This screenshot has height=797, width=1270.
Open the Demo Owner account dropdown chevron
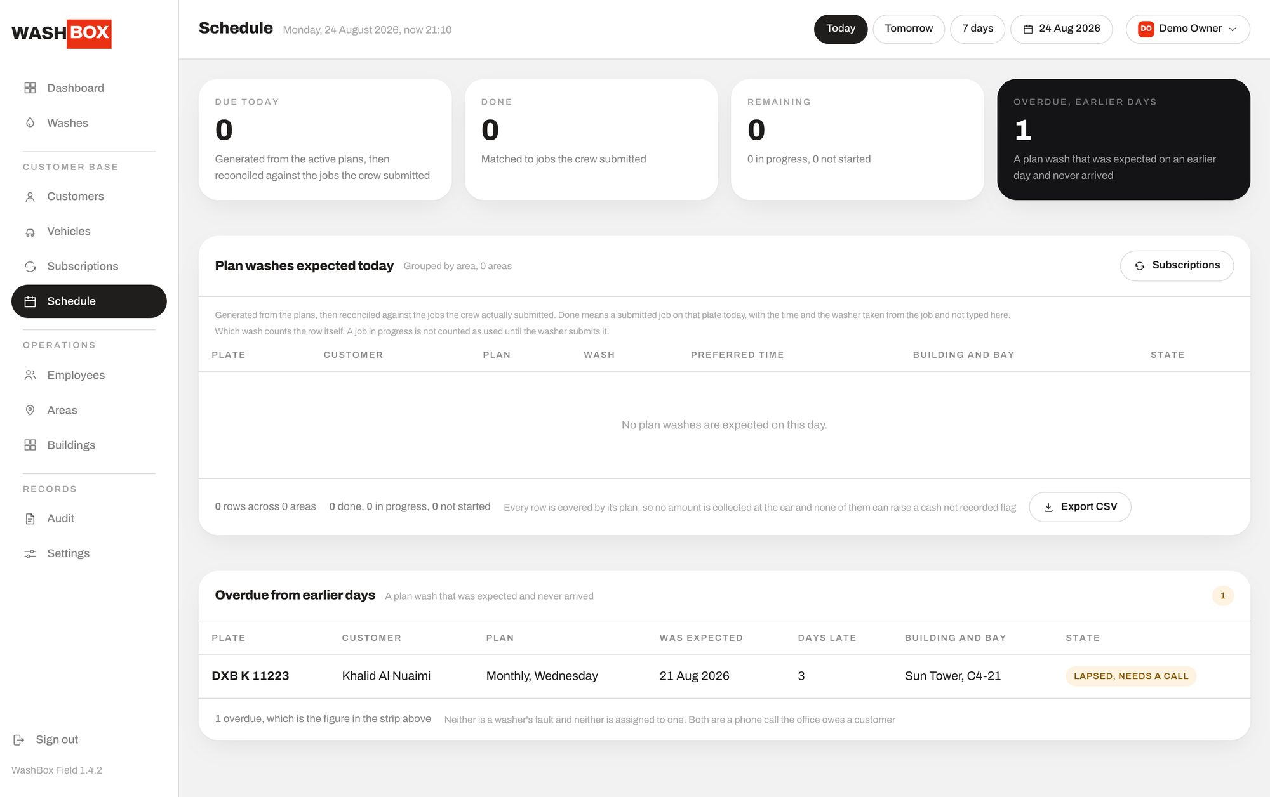1233,29
